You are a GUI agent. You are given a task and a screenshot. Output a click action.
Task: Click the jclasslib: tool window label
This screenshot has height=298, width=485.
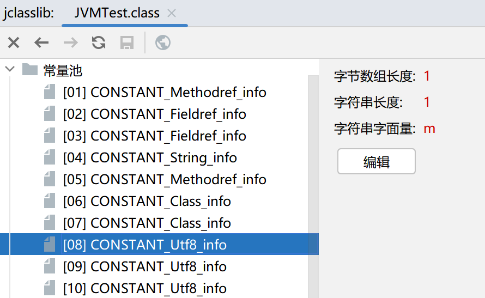click(x=28, y=13)
